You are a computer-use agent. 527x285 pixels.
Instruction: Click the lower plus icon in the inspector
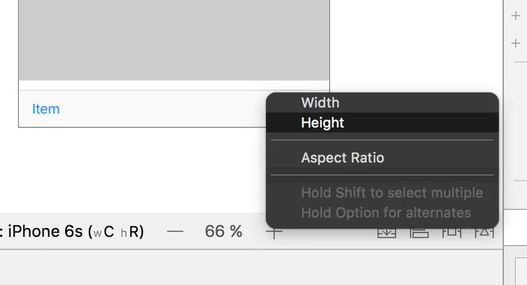[x=516, y=43]
